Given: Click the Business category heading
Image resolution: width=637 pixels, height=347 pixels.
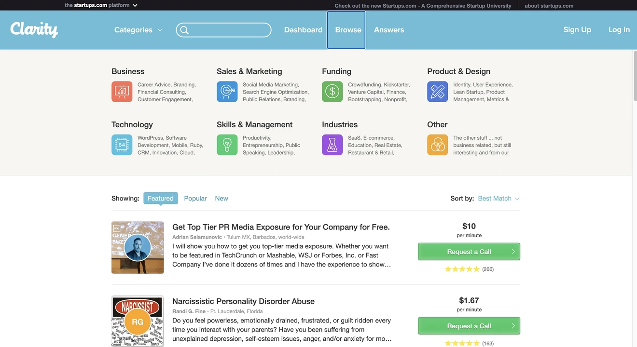Looking at the screenshot, I should [x=128, y=71].
